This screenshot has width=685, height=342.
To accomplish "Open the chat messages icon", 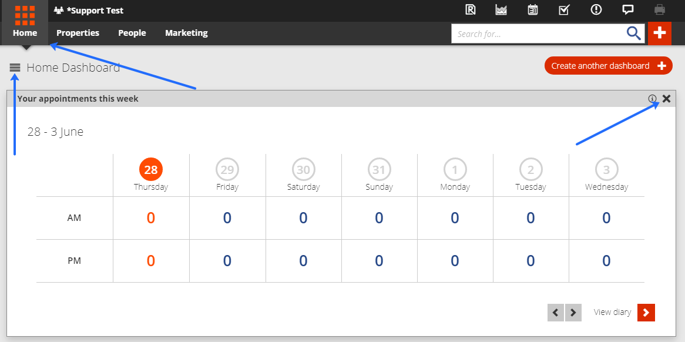I will [x=628, y=9].
